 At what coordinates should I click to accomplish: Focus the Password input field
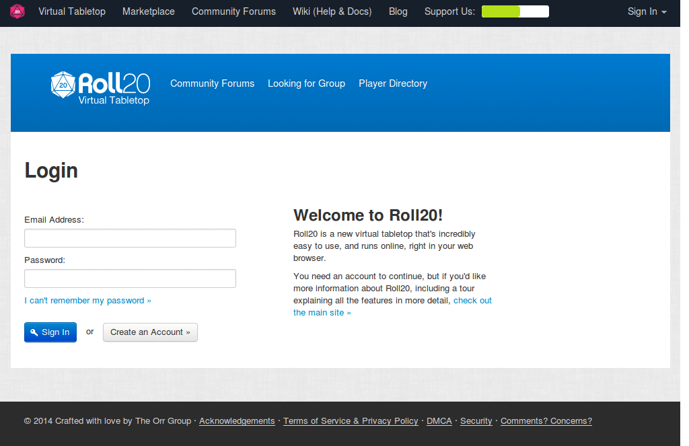130,278
